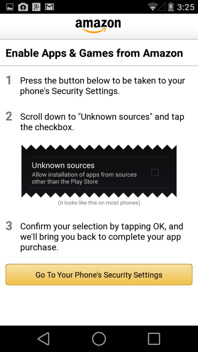Tap the step 3 number

9,226
